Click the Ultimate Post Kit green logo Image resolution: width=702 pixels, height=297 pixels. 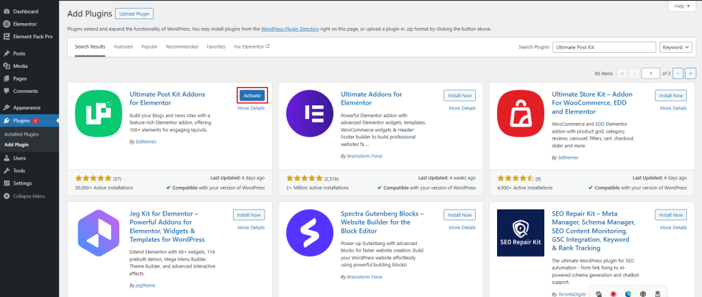[99, 113]
